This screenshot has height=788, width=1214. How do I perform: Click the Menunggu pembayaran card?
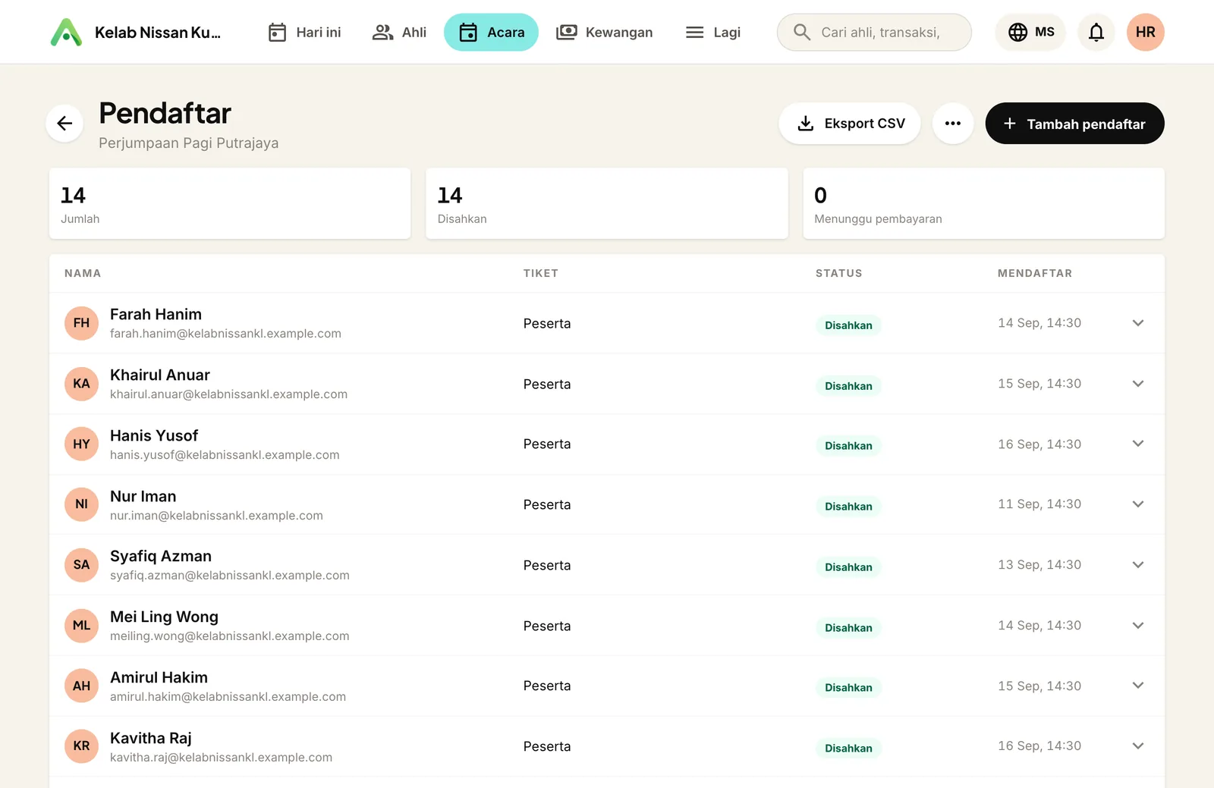tap(983, 203)
